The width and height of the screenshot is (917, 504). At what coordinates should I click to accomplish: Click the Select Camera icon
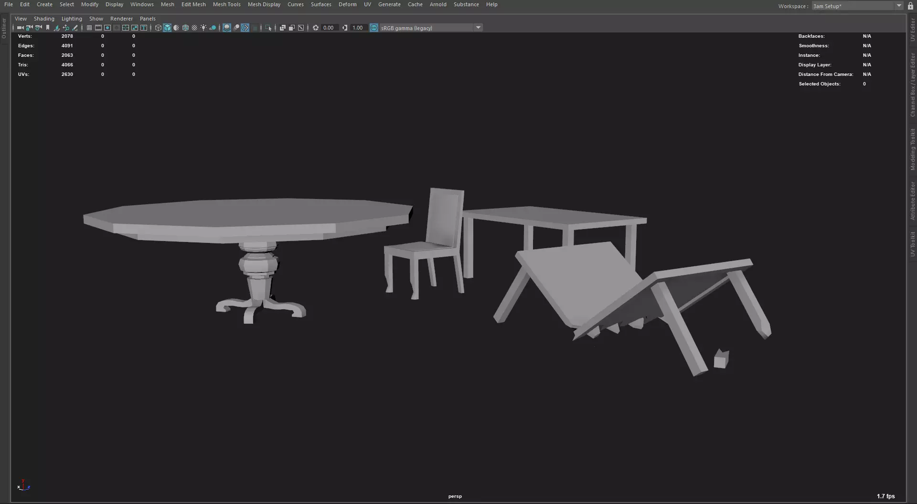tap(20, 28)
